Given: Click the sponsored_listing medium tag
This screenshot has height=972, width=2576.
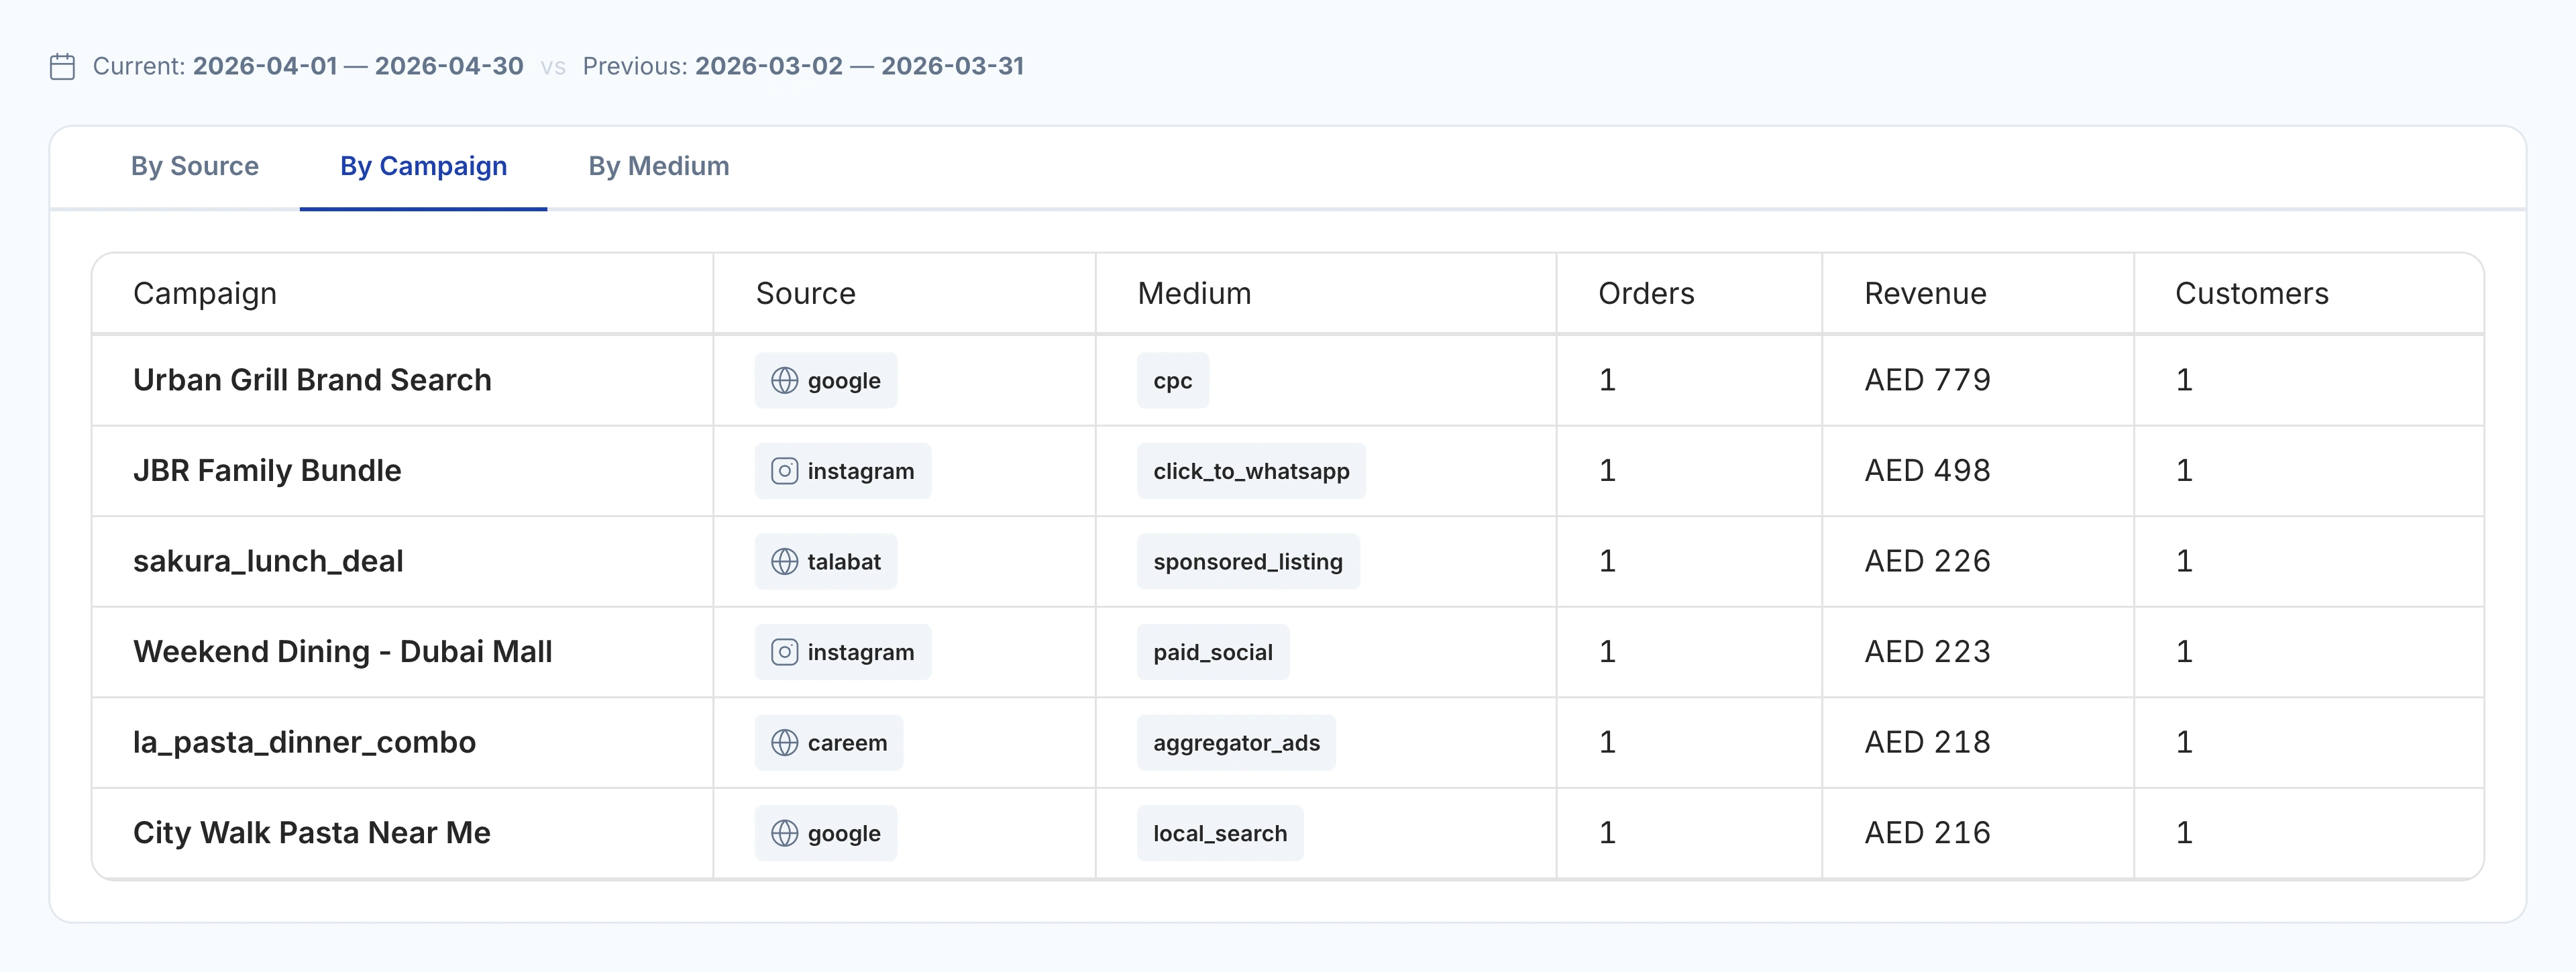Looking at the screenshot, I should coord(1248,562).
